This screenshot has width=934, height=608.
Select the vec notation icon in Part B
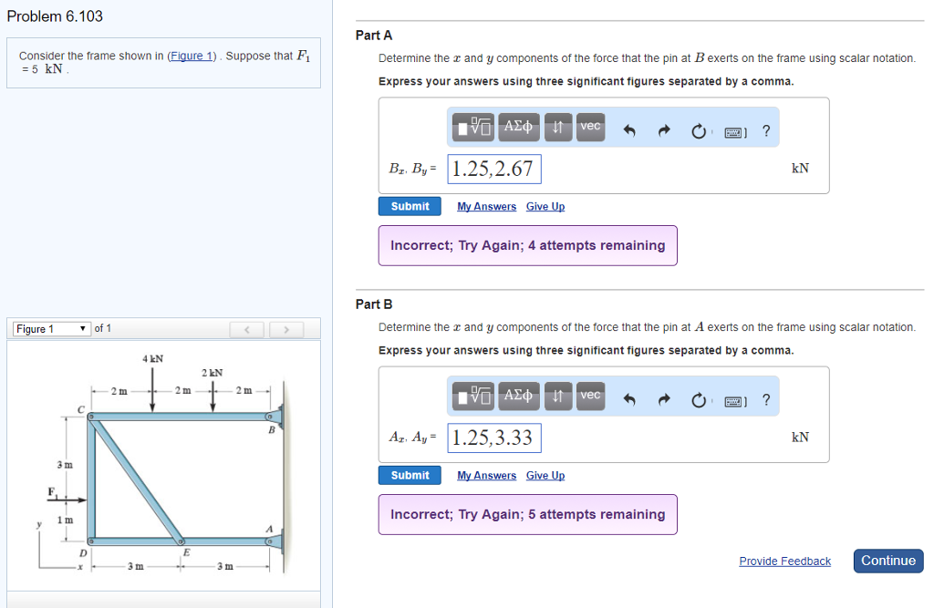tap(589, 397)
